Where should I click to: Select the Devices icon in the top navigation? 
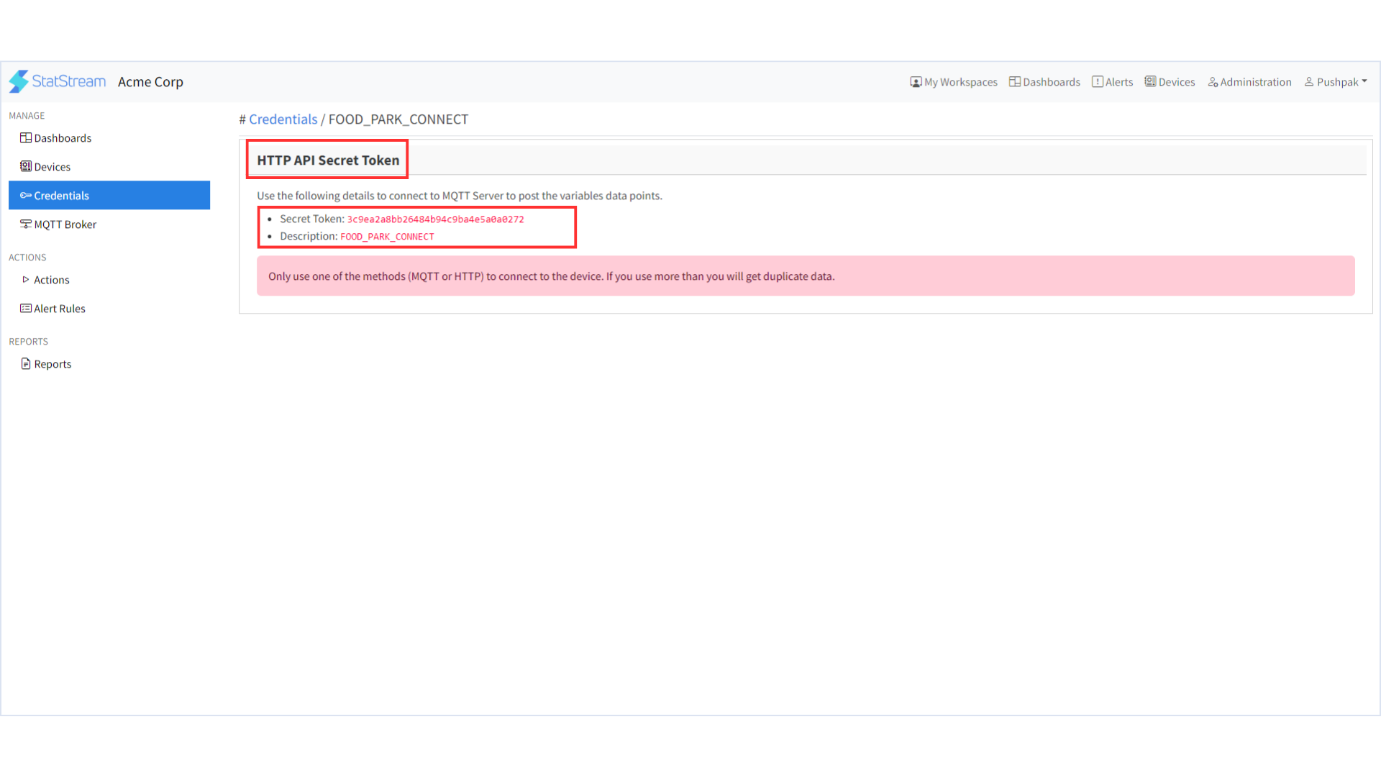click(1149, 81)
